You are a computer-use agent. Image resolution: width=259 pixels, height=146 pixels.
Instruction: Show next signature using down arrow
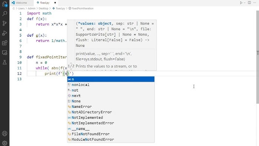[71, 69]
